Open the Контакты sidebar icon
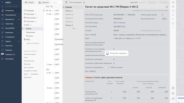Screen dimensions: 184x103 pyautogui.click(x=3, y=46)
